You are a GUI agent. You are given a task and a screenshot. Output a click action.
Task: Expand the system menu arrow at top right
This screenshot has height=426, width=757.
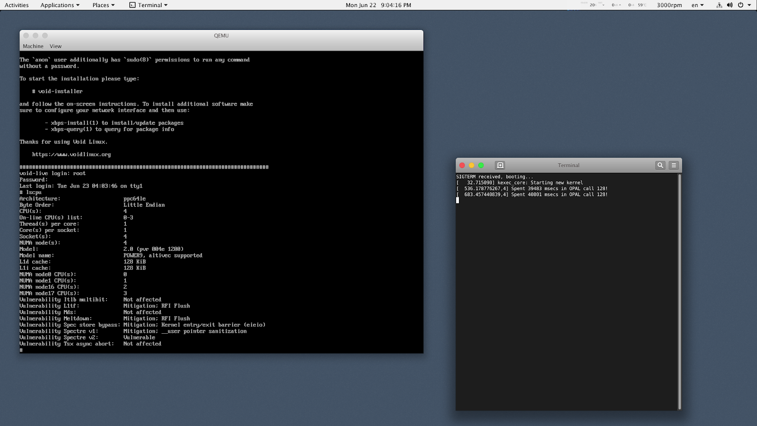[x=749, y=5]
